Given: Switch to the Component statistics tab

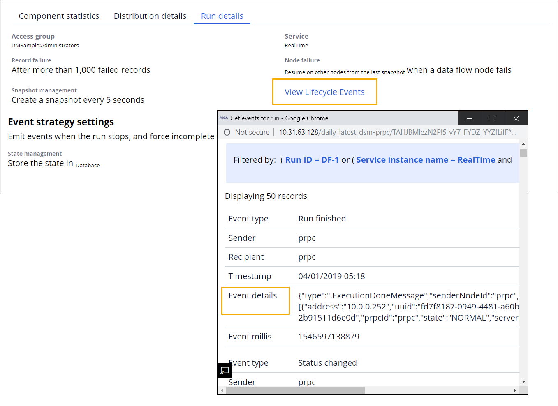Looking at the screenshot, I should (59, 16).
